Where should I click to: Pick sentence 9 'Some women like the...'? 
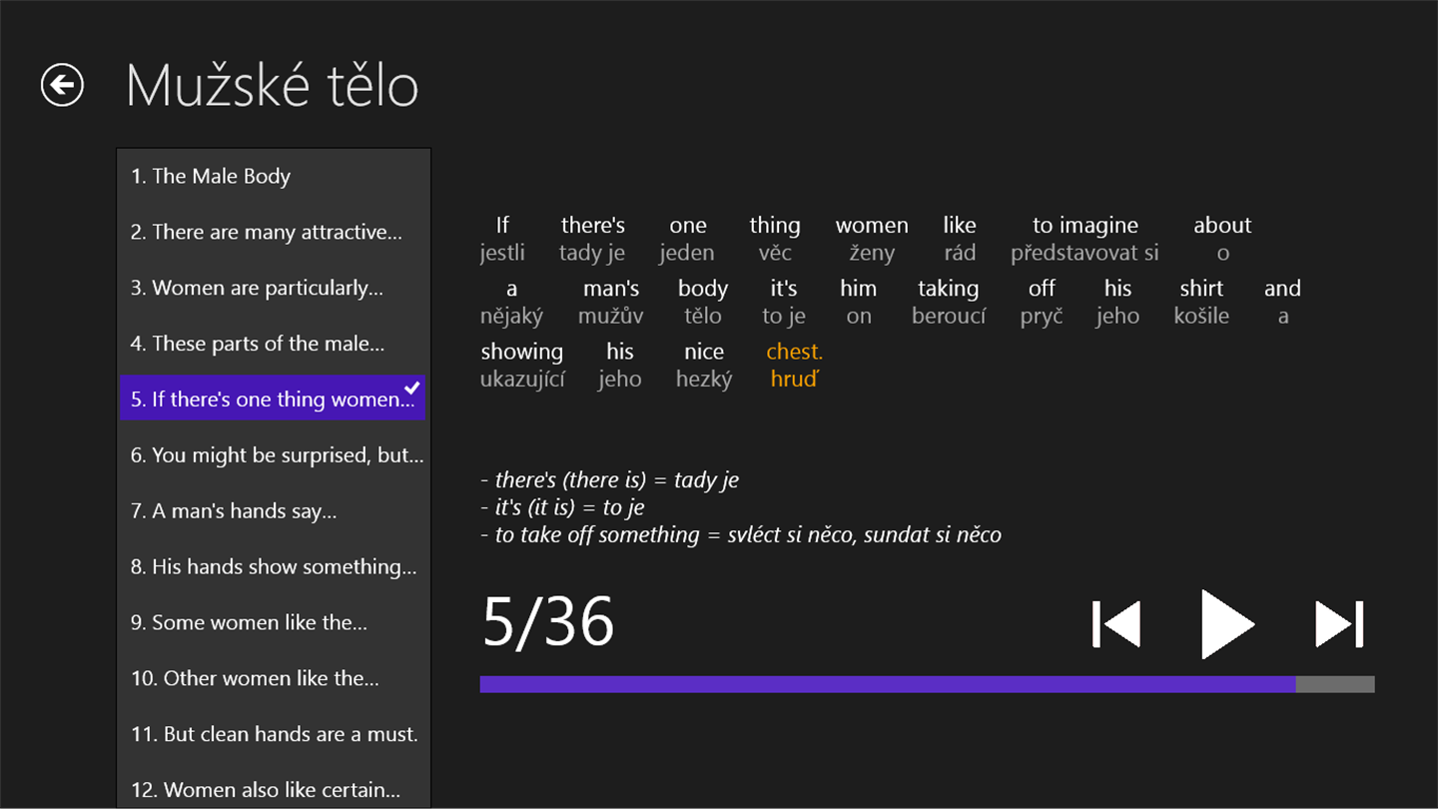(249, 623)
